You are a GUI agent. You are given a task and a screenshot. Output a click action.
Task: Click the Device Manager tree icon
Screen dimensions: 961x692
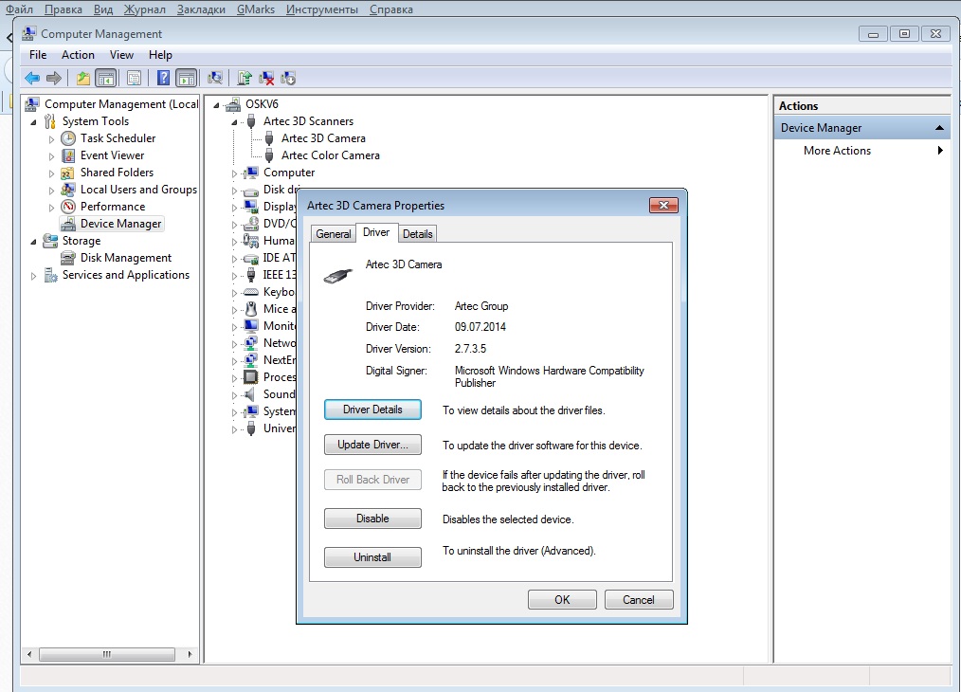tap(68, 224)
